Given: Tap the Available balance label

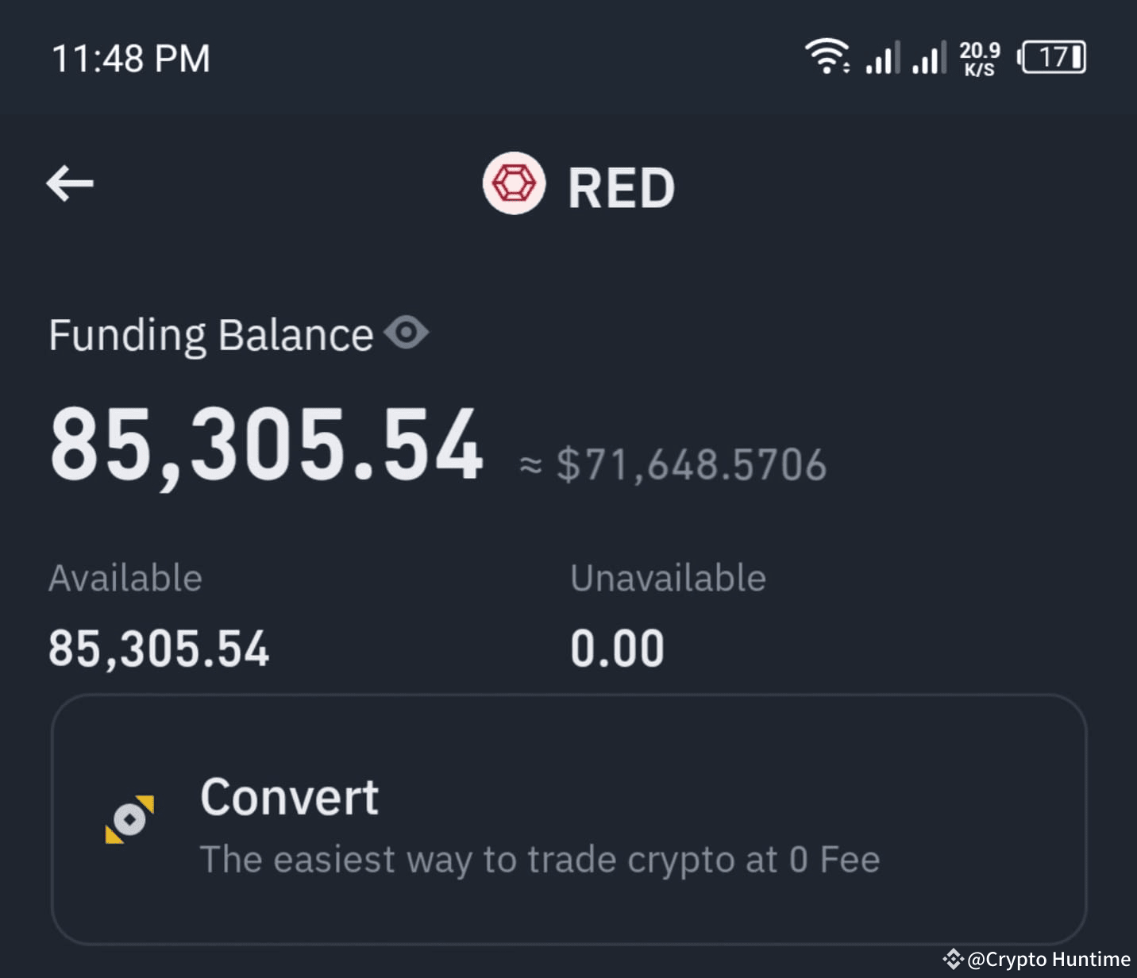Looking at the screenshot, I should tap(125, 577).
